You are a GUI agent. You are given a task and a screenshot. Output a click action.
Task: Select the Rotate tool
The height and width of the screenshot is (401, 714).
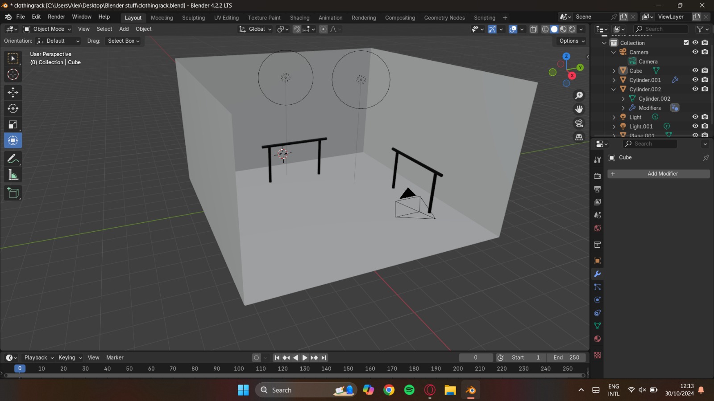coord(13,108)
